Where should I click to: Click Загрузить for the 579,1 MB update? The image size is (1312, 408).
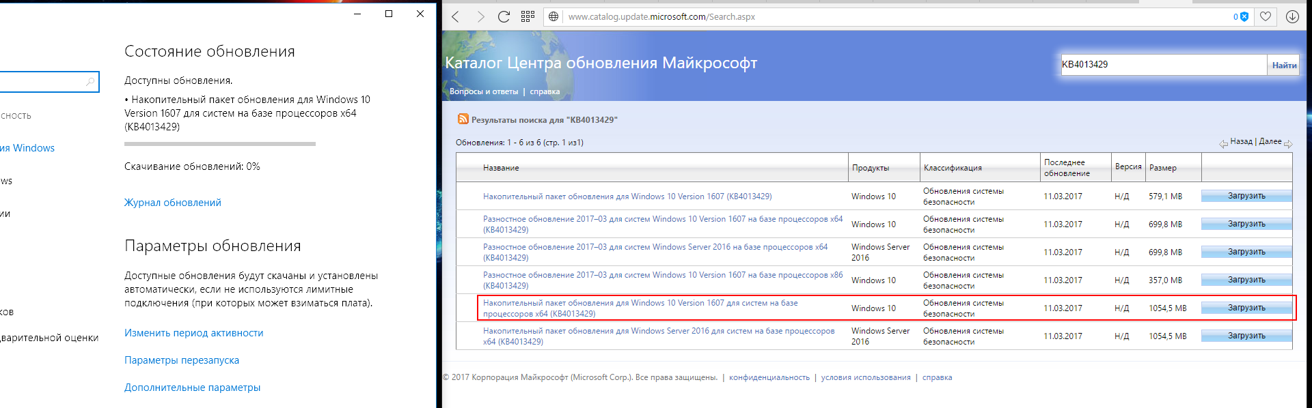point(1246,196)
